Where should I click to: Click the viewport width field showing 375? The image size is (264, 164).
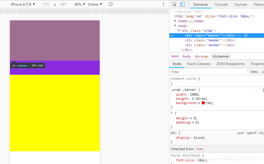pos(46,4)
